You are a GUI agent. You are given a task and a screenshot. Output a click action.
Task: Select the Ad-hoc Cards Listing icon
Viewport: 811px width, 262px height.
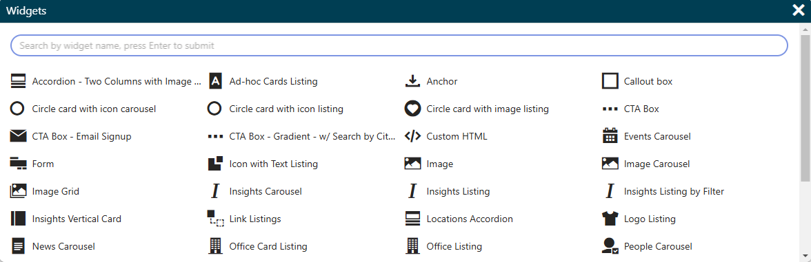tap(215, 81)
